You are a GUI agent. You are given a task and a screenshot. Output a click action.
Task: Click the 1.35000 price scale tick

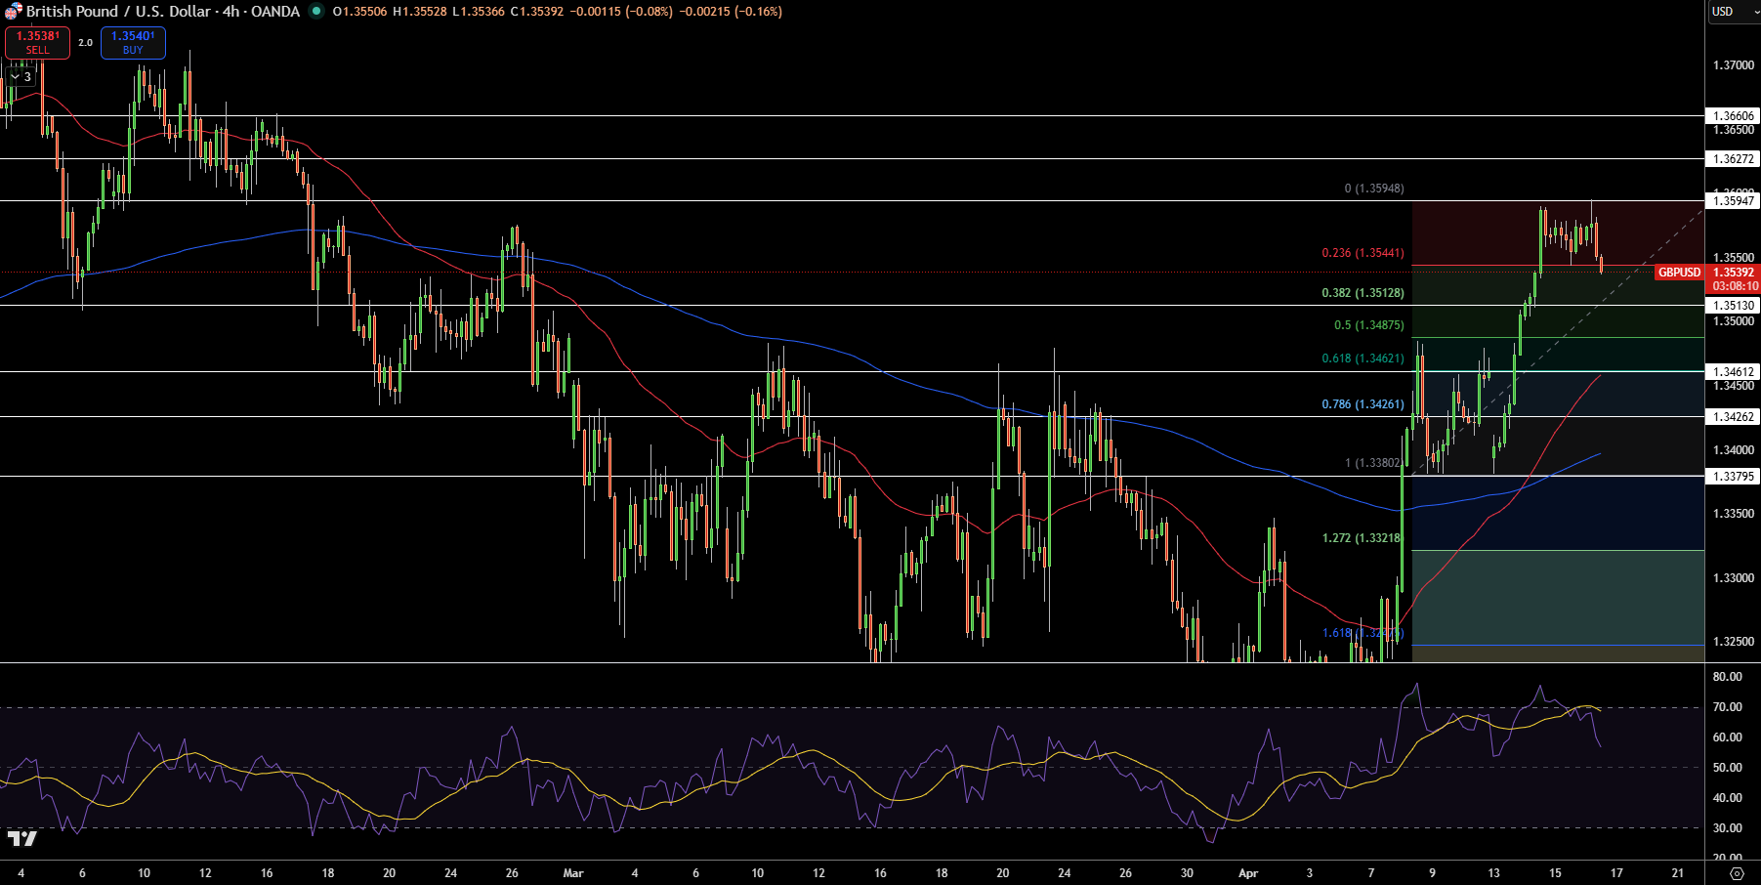pyautogui.click(x=1733, y=321)
